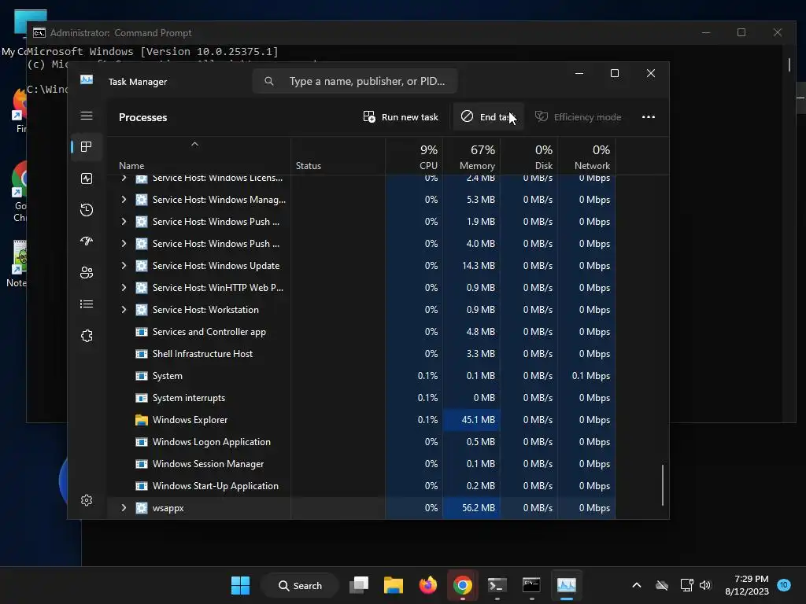The width and height of the screenshot is (806, 604).
Task: Open the Details sidebar icon
Action: [x=87, y=304]
